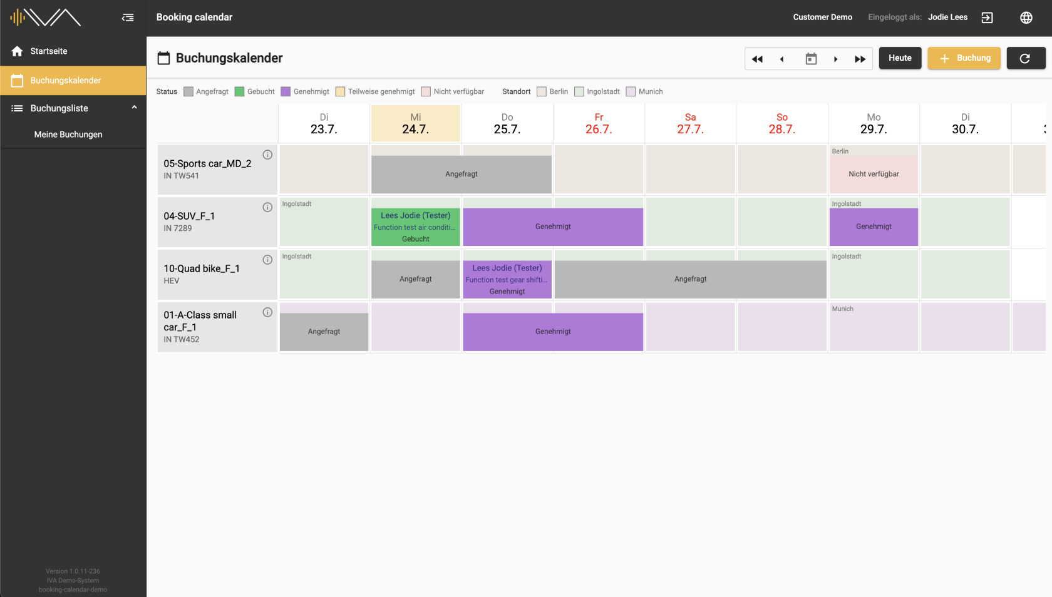
Task: Show info for 05-Sports car_MD_2
Action: click(x=267, y=155)
